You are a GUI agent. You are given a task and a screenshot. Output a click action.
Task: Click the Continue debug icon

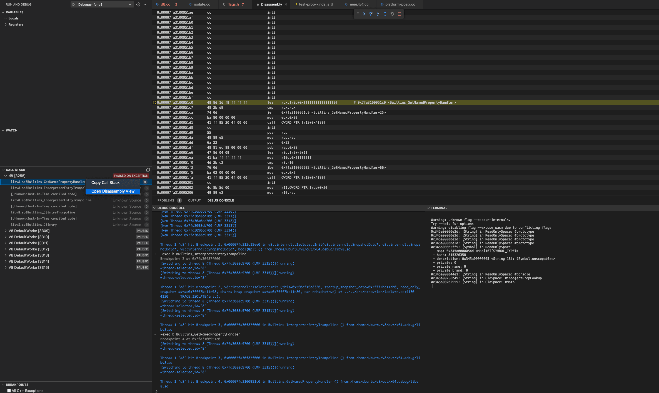(364, 14)
